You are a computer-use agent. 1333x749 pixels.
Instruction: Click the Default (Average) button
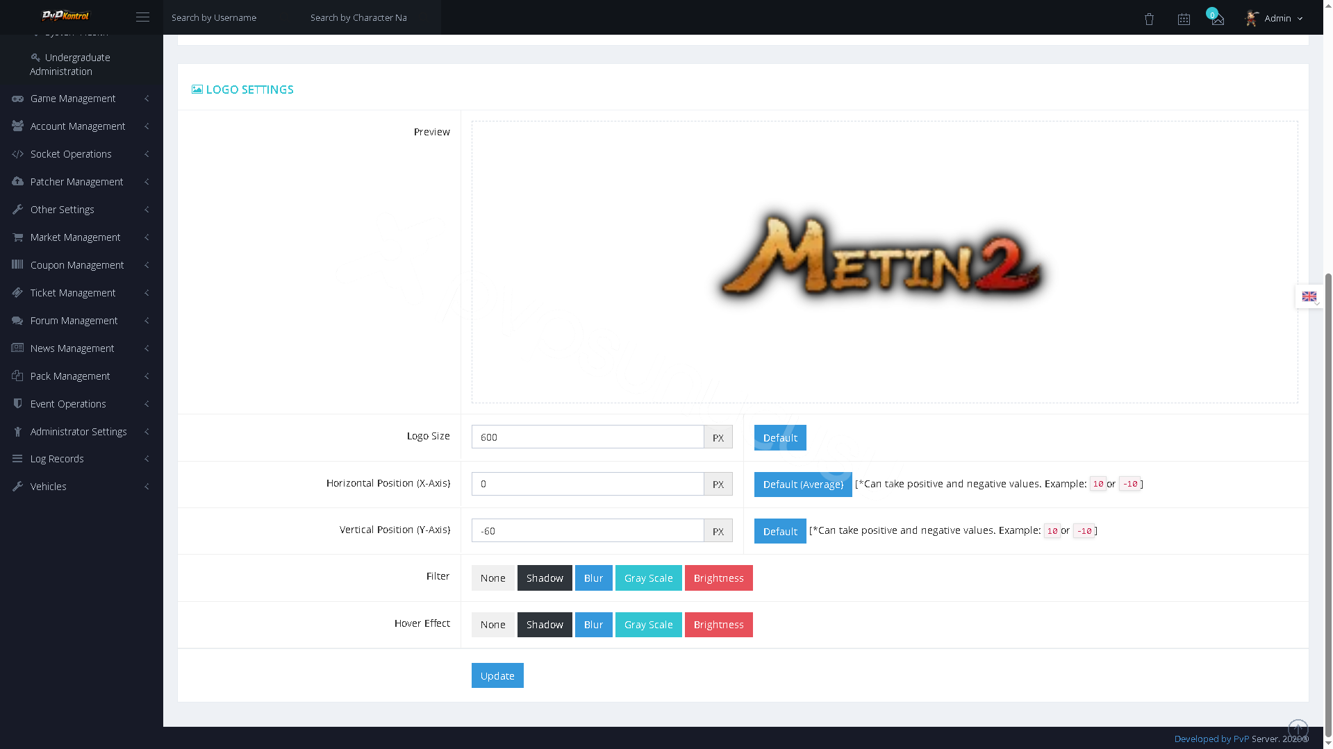click(803, 485)
